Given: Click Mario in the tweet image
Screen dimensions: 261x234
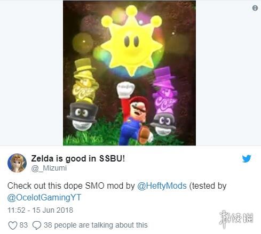Looking at the screenshot, I should [135, 114].
